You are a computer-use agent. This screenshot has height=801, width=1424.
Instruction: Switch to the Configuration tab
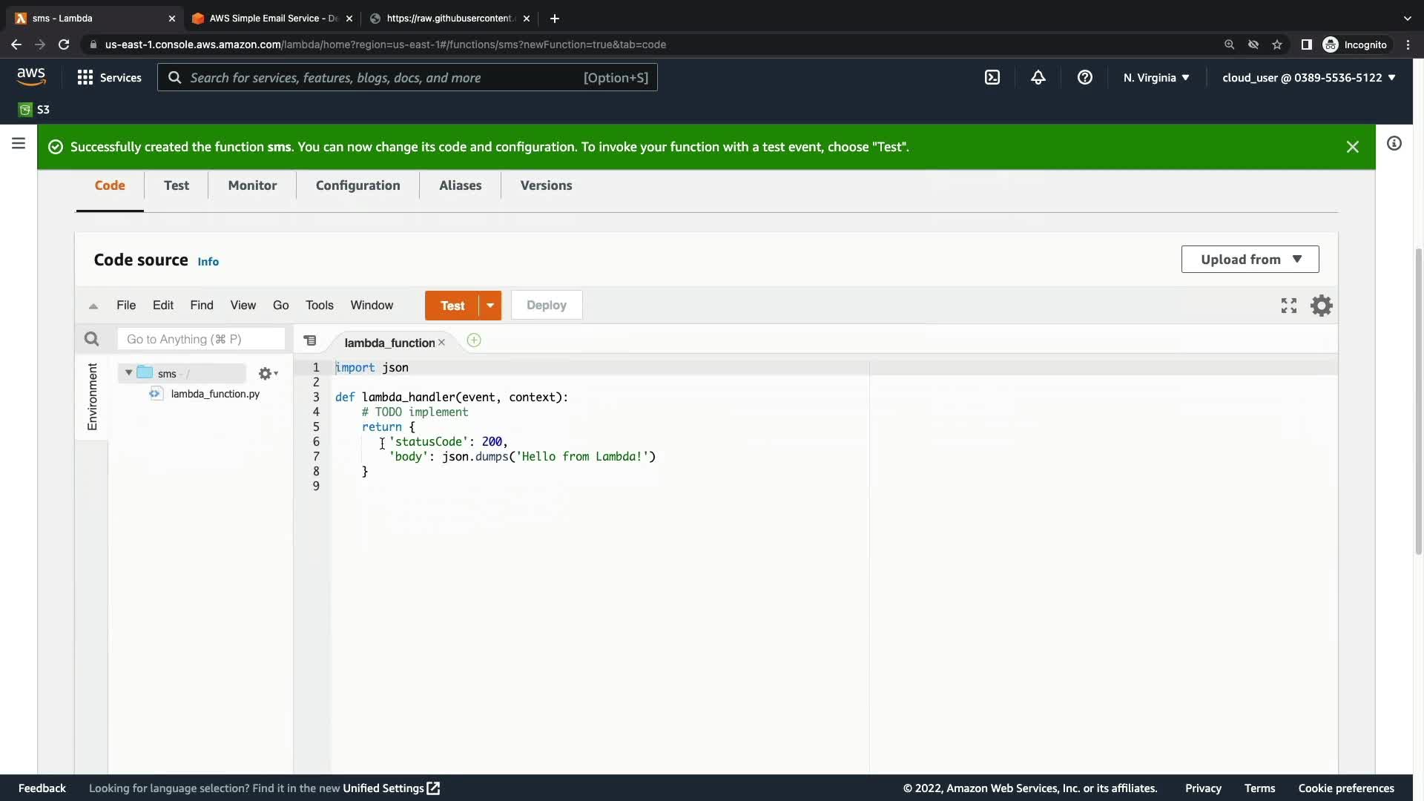click(357, 185)
